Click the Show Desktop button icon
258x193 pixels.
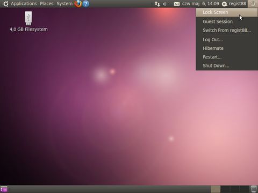(4, 189)
